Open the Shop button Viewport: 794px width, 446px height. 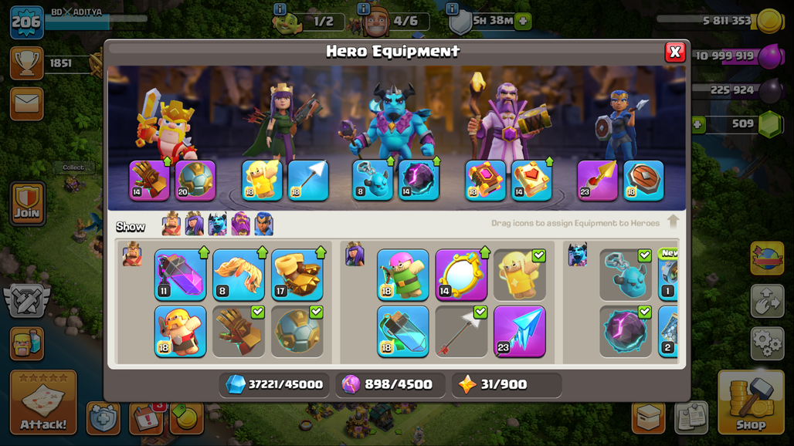751,403
